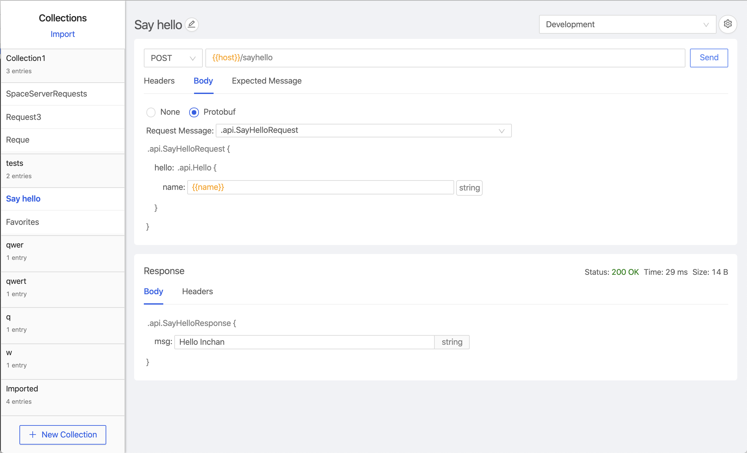Viewport: 747px width, 453px height.
Task: Click the Import link under Collections
Action: pyautogui.click(x=63, y=34)
